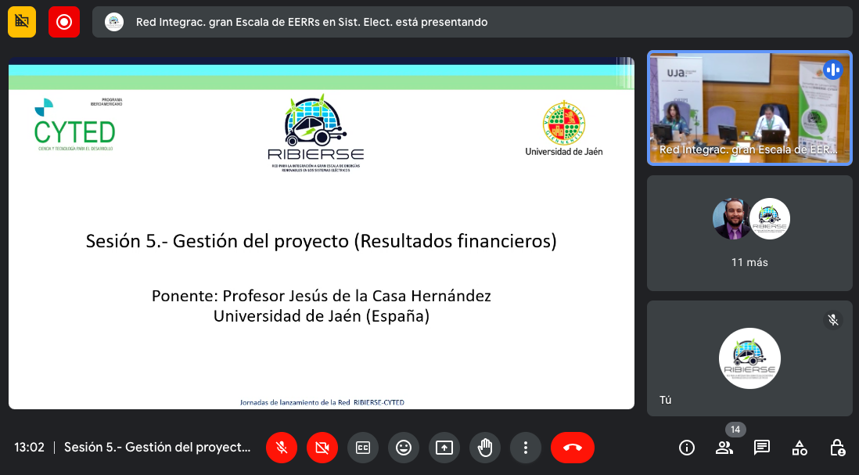859x475 pixels.
Task: Open the chat panel
Action: click(x=762, y=448)
